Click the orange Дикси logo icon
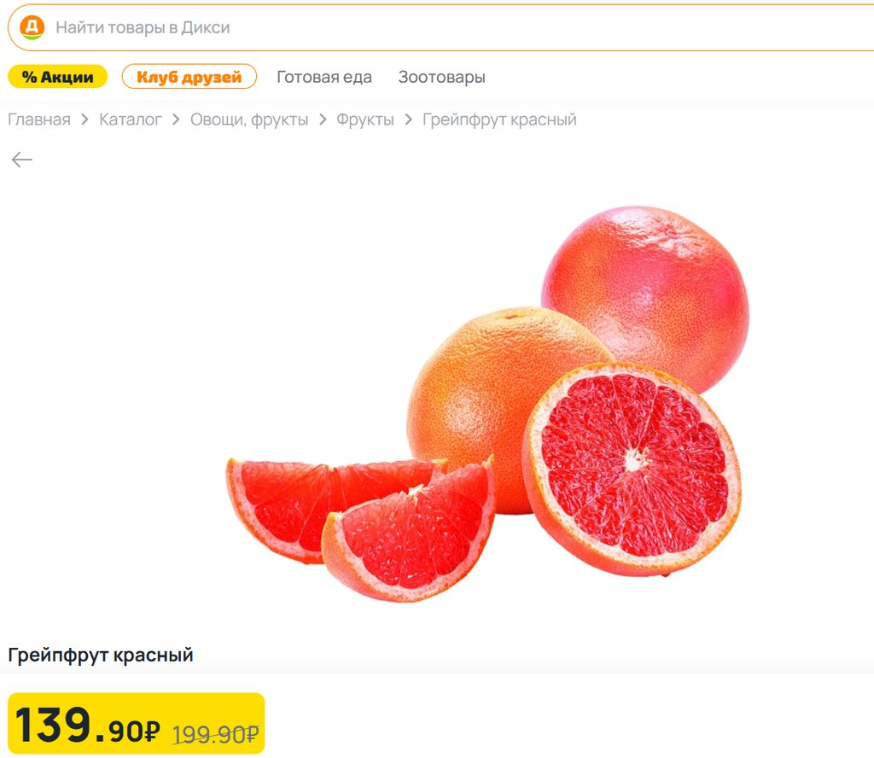Screen dimensions: 874x758 pyautogui.click(x=32, y=26)
